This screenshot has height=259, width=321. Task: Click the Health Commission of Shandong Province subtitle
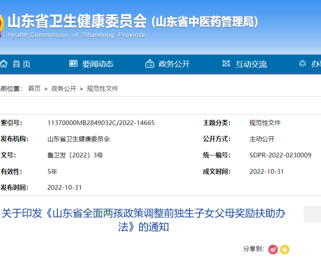pos(77,35)
